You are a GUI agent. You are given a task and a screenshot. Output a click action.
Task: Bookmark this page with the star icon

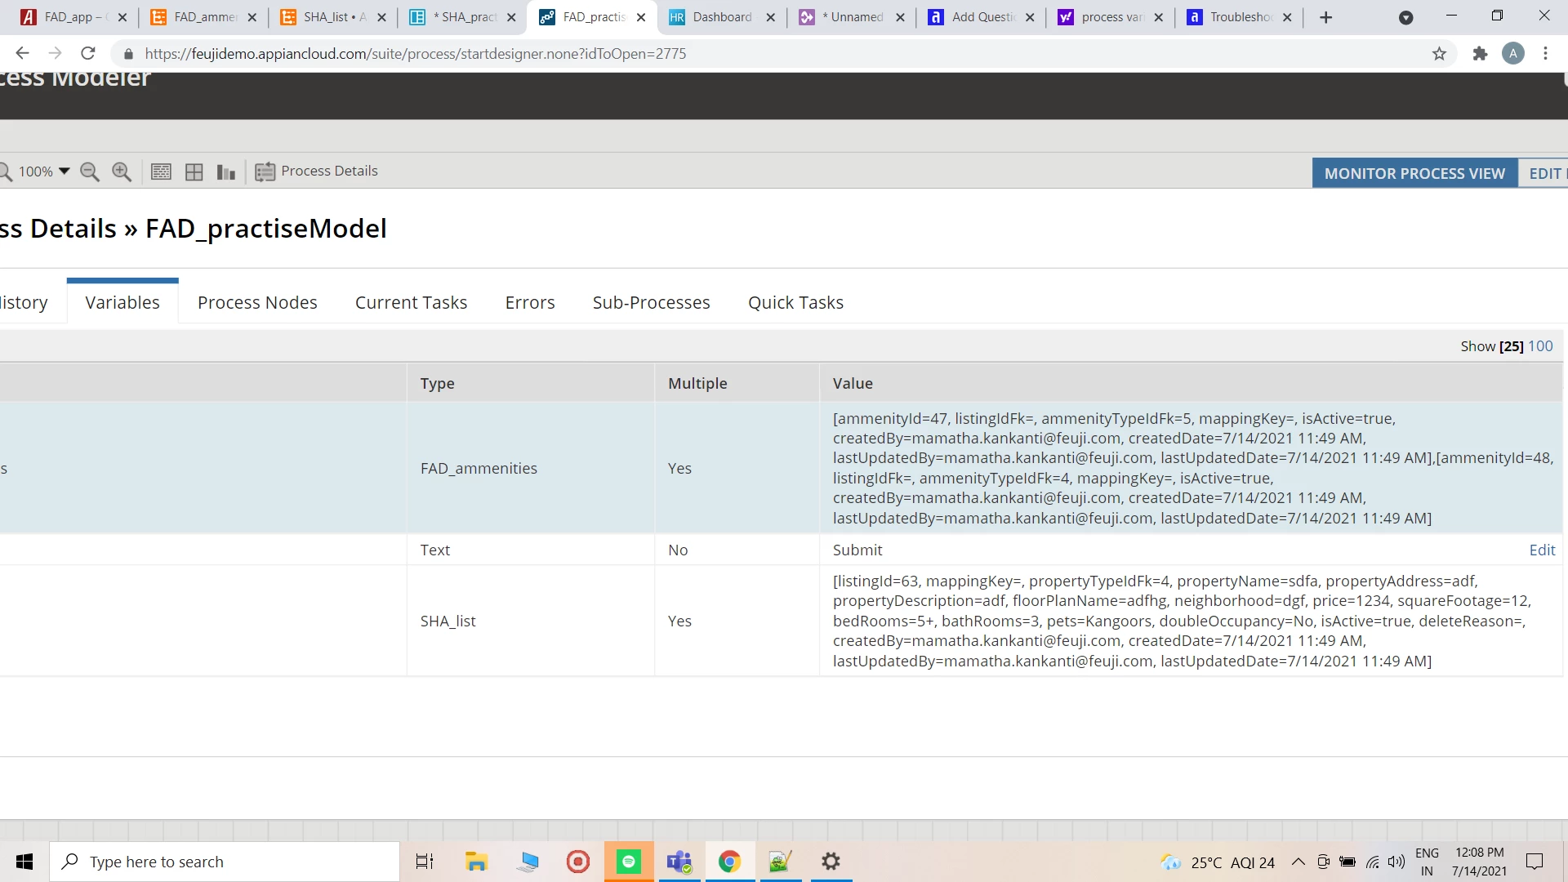[1439, 54]
